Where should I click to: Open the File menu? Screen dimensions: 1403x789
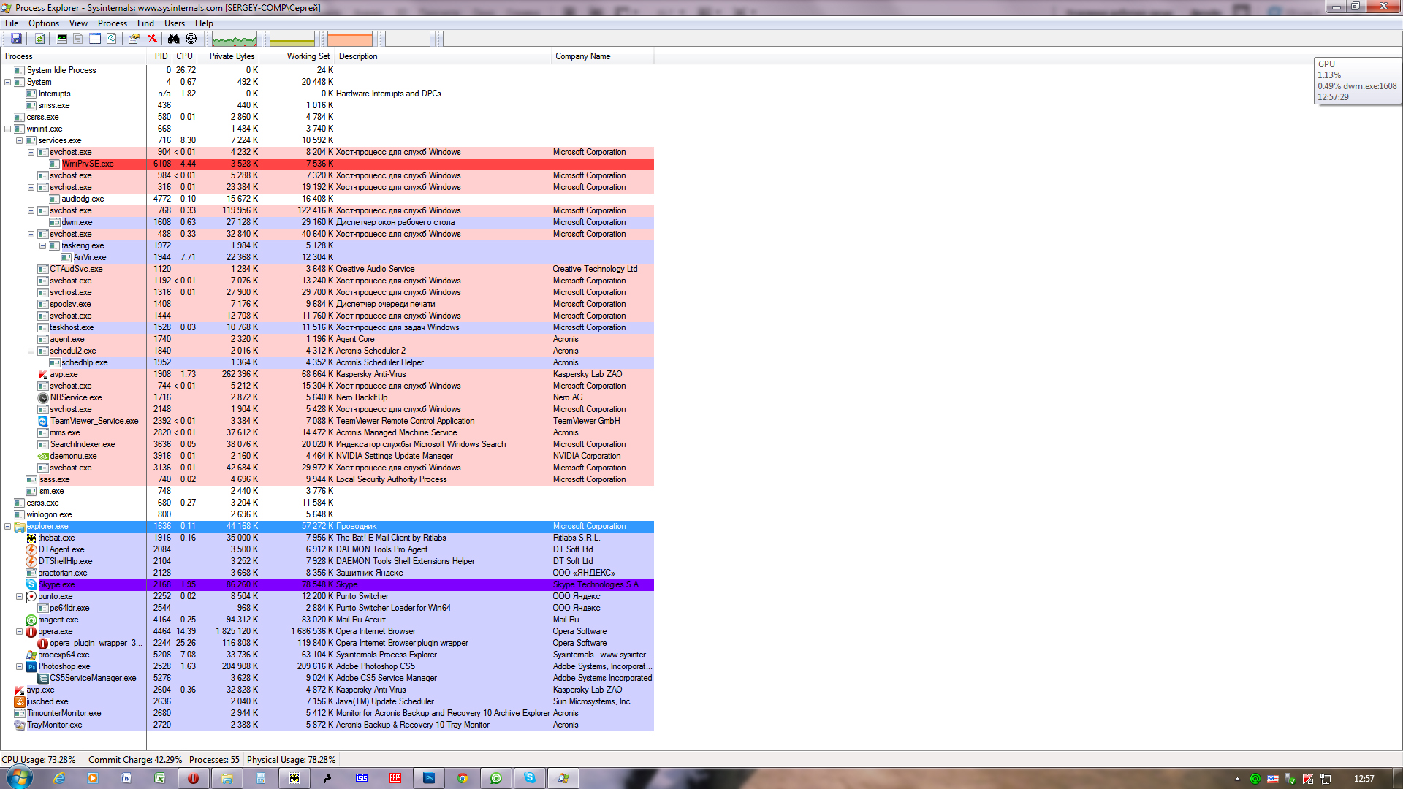tap(12, 23)
